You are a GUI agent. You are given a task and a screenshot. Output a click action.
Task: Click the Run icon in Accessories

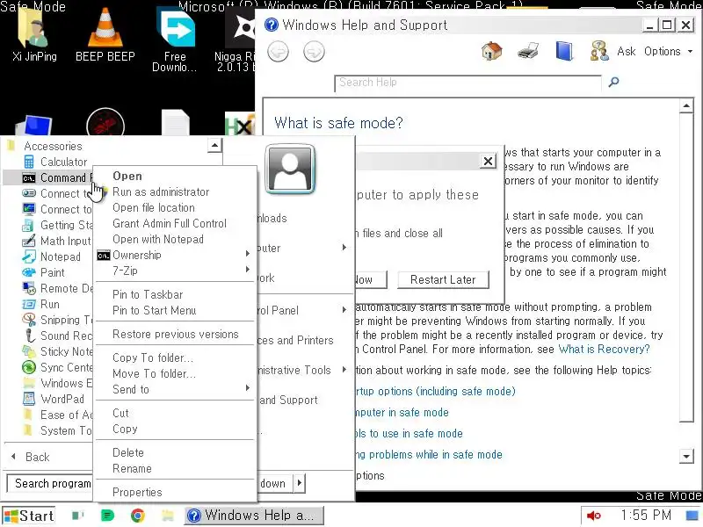point(29,304)
